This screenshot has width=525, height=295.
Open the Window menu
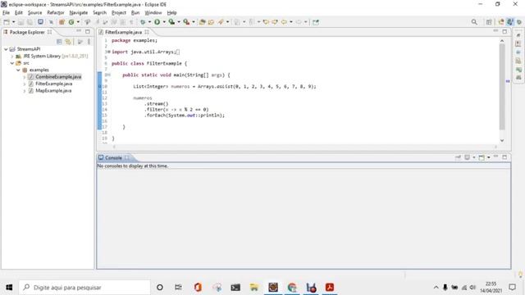[x=153, y=13]
